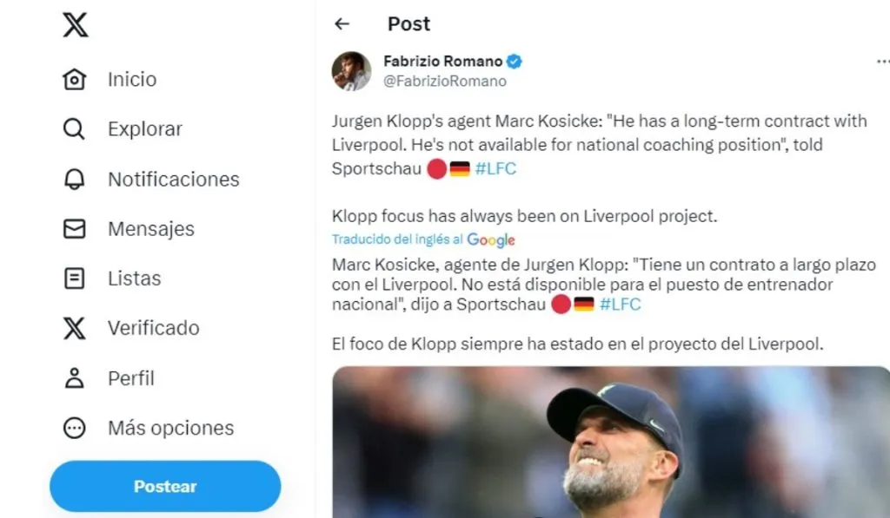
Task: Open the #LFC hashtag in English text
Action: tap(495, 169)
